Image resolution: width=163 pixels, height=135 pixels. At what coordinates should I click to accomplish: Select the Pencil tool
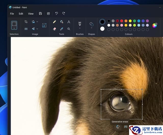55,22
